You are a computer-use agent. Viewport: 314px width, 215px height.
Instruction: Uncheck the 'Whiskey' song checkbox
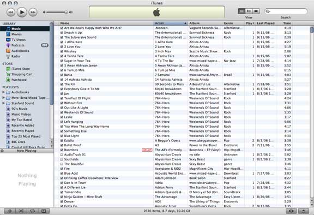(62, 51)
